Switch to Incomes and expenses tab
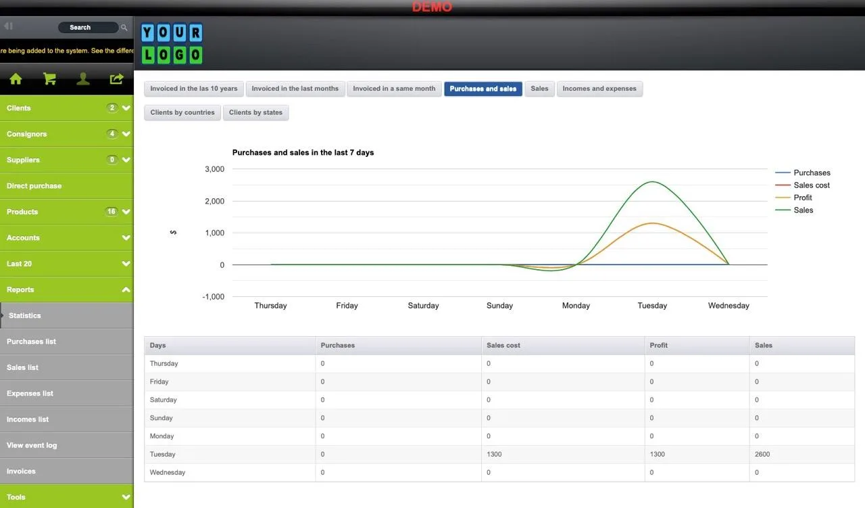 599,89
